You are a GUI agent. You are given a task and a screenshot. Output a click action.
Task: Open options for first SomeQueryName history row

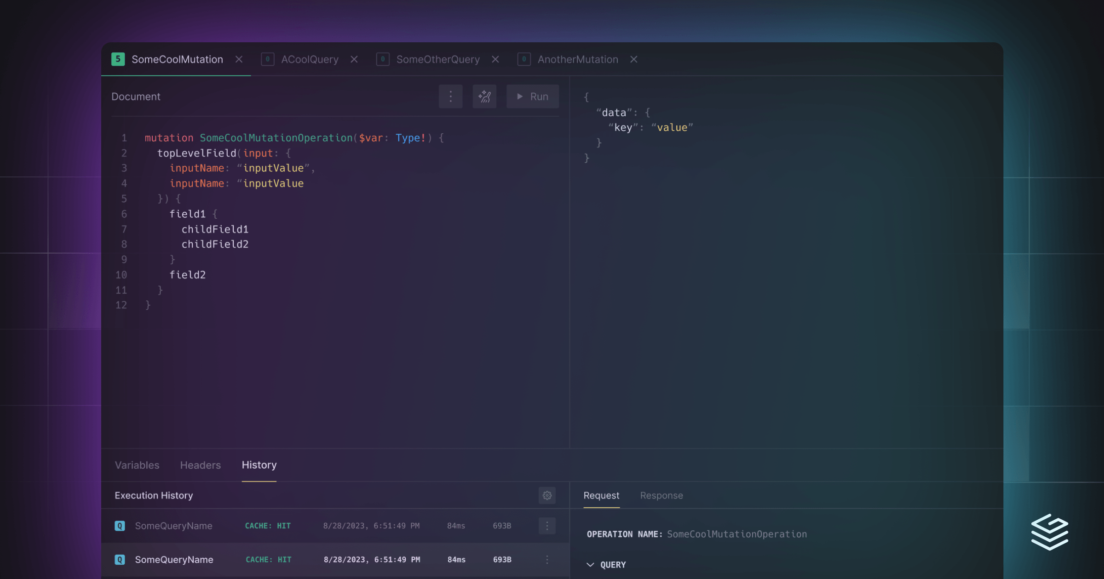pos(547,526)
